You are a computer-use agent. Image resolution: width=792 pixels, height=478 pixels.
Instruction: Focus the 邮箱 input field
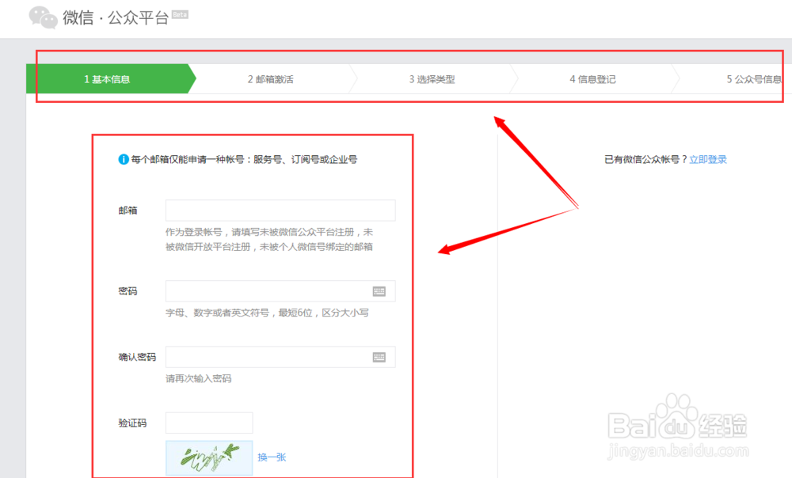(280, 211)
